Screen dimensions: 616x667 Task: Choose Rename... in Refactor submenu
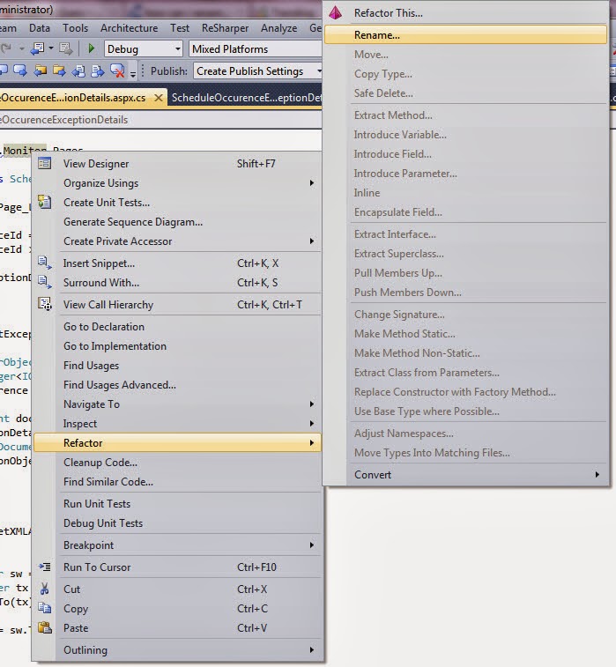[x=465, y=35]
